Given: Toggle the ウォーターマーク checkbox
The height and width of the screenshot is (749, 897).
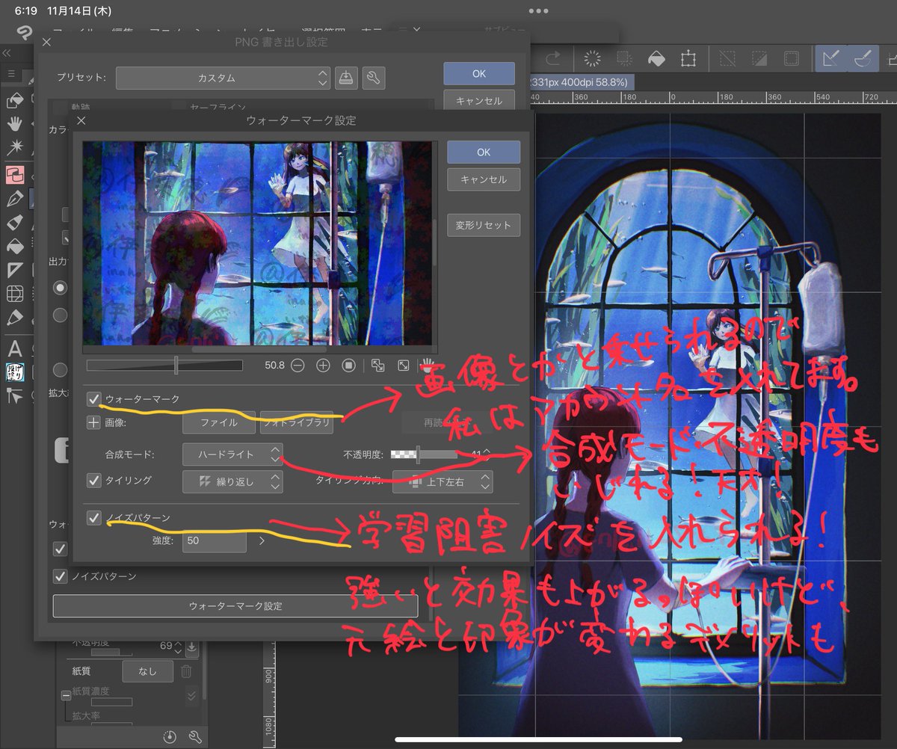Looking at the screenshot, I should coord(94,399).
